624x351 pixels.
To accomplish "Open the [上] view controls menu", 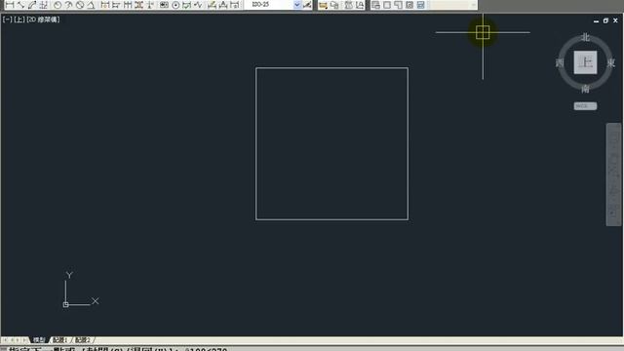I will tap(19, 19).
